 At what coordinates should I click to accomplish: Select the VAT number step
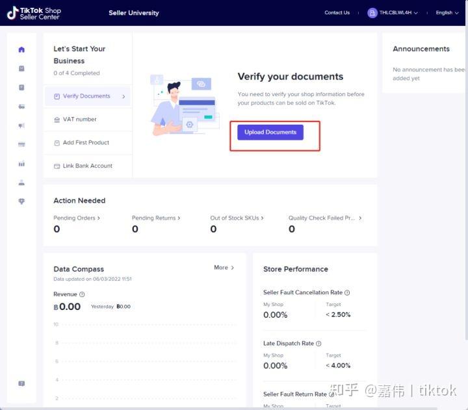click(x=88, y=120)
